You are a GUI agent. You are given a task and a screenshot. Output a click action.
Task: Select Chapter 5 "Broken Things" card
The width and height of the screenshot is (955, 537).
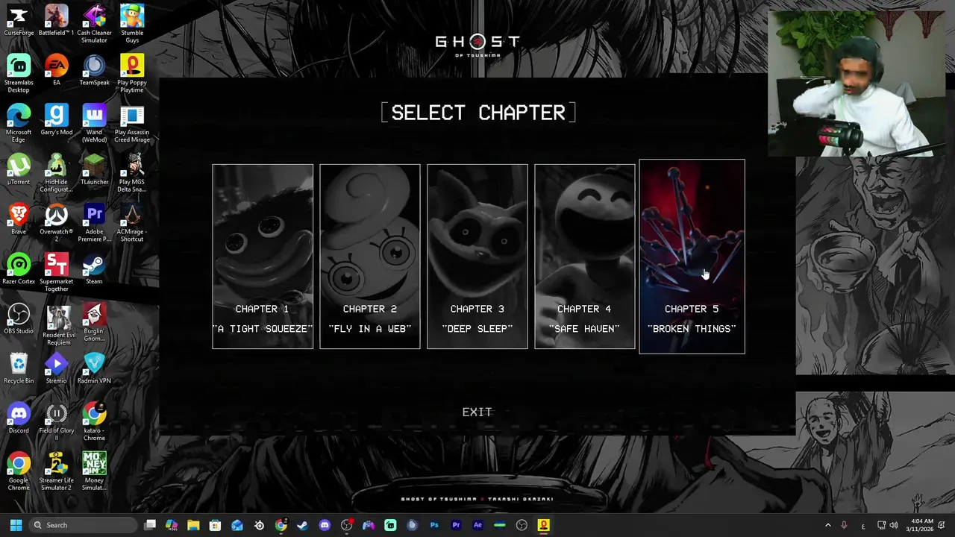click(x=692, y=257)
